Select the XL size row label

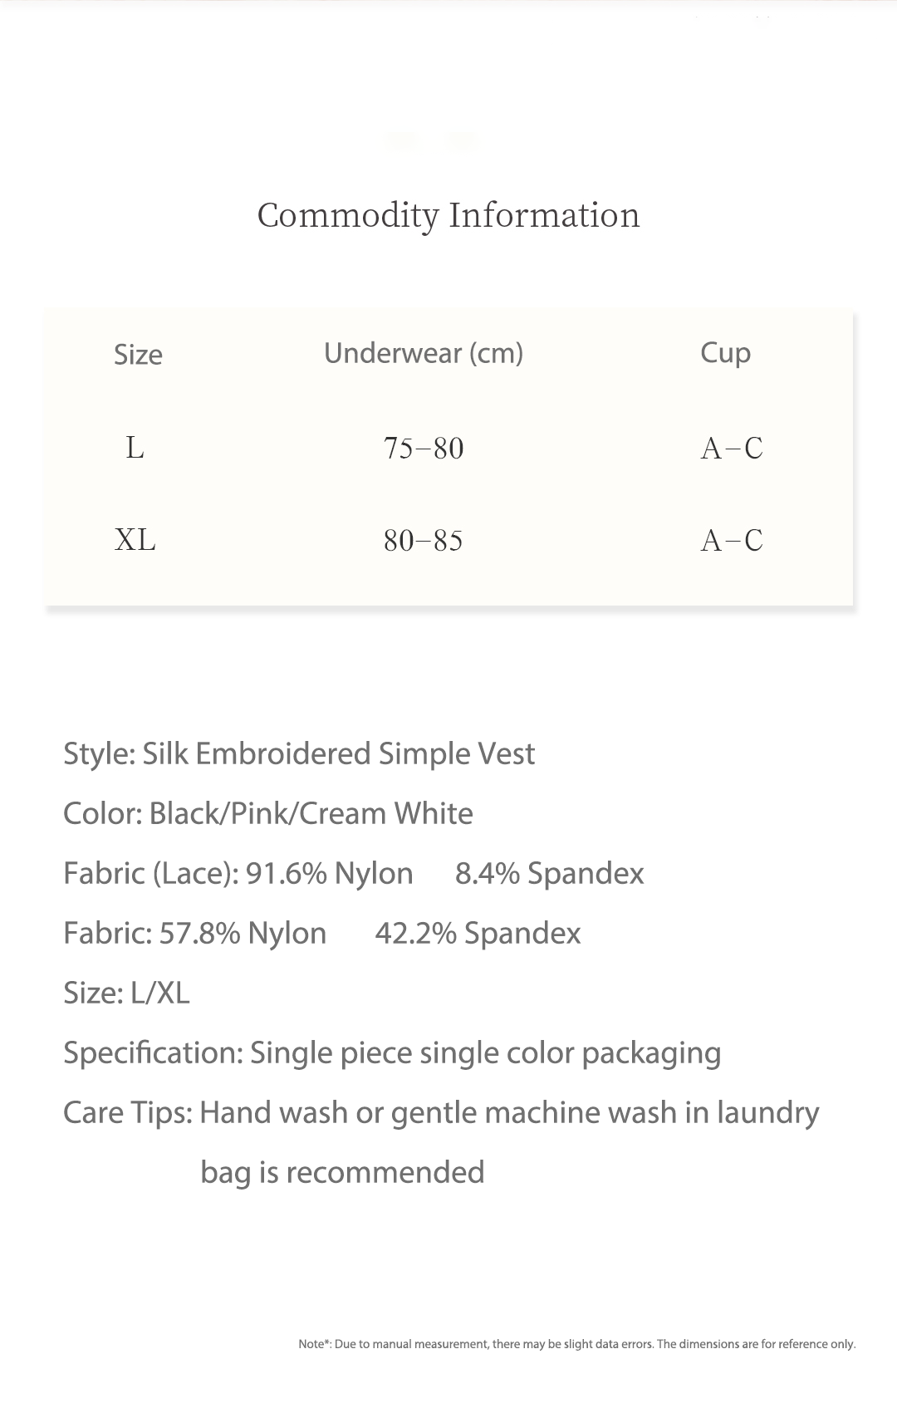[135, 540]
